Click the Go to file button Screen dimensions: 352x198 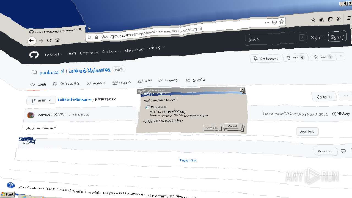pos(324,97)
